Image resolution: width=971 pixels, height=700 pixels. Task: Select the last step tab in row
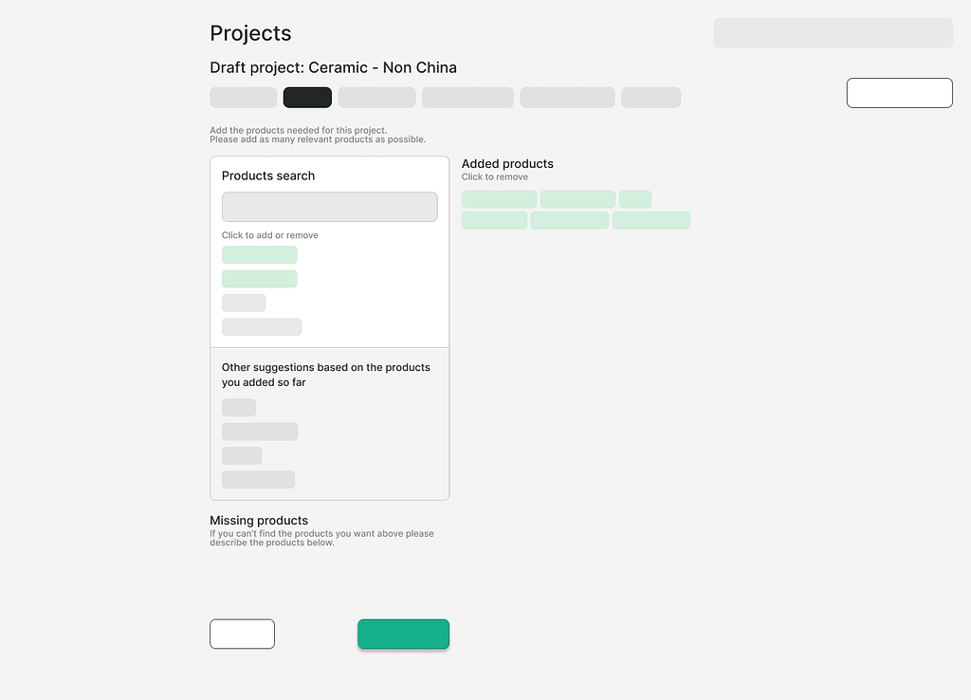[650, 98]
